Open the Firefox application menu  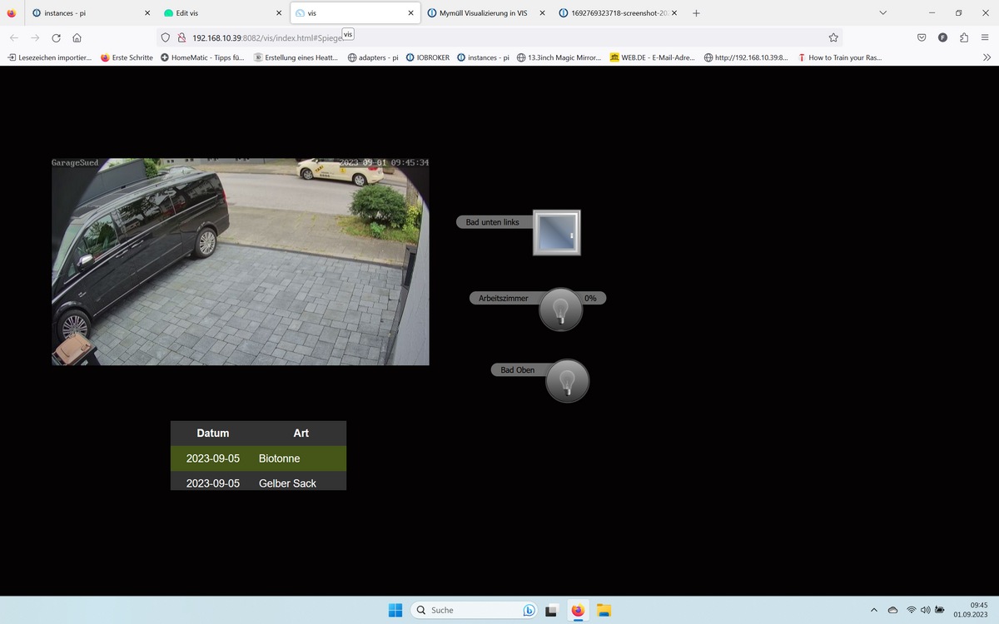[986, 37]
